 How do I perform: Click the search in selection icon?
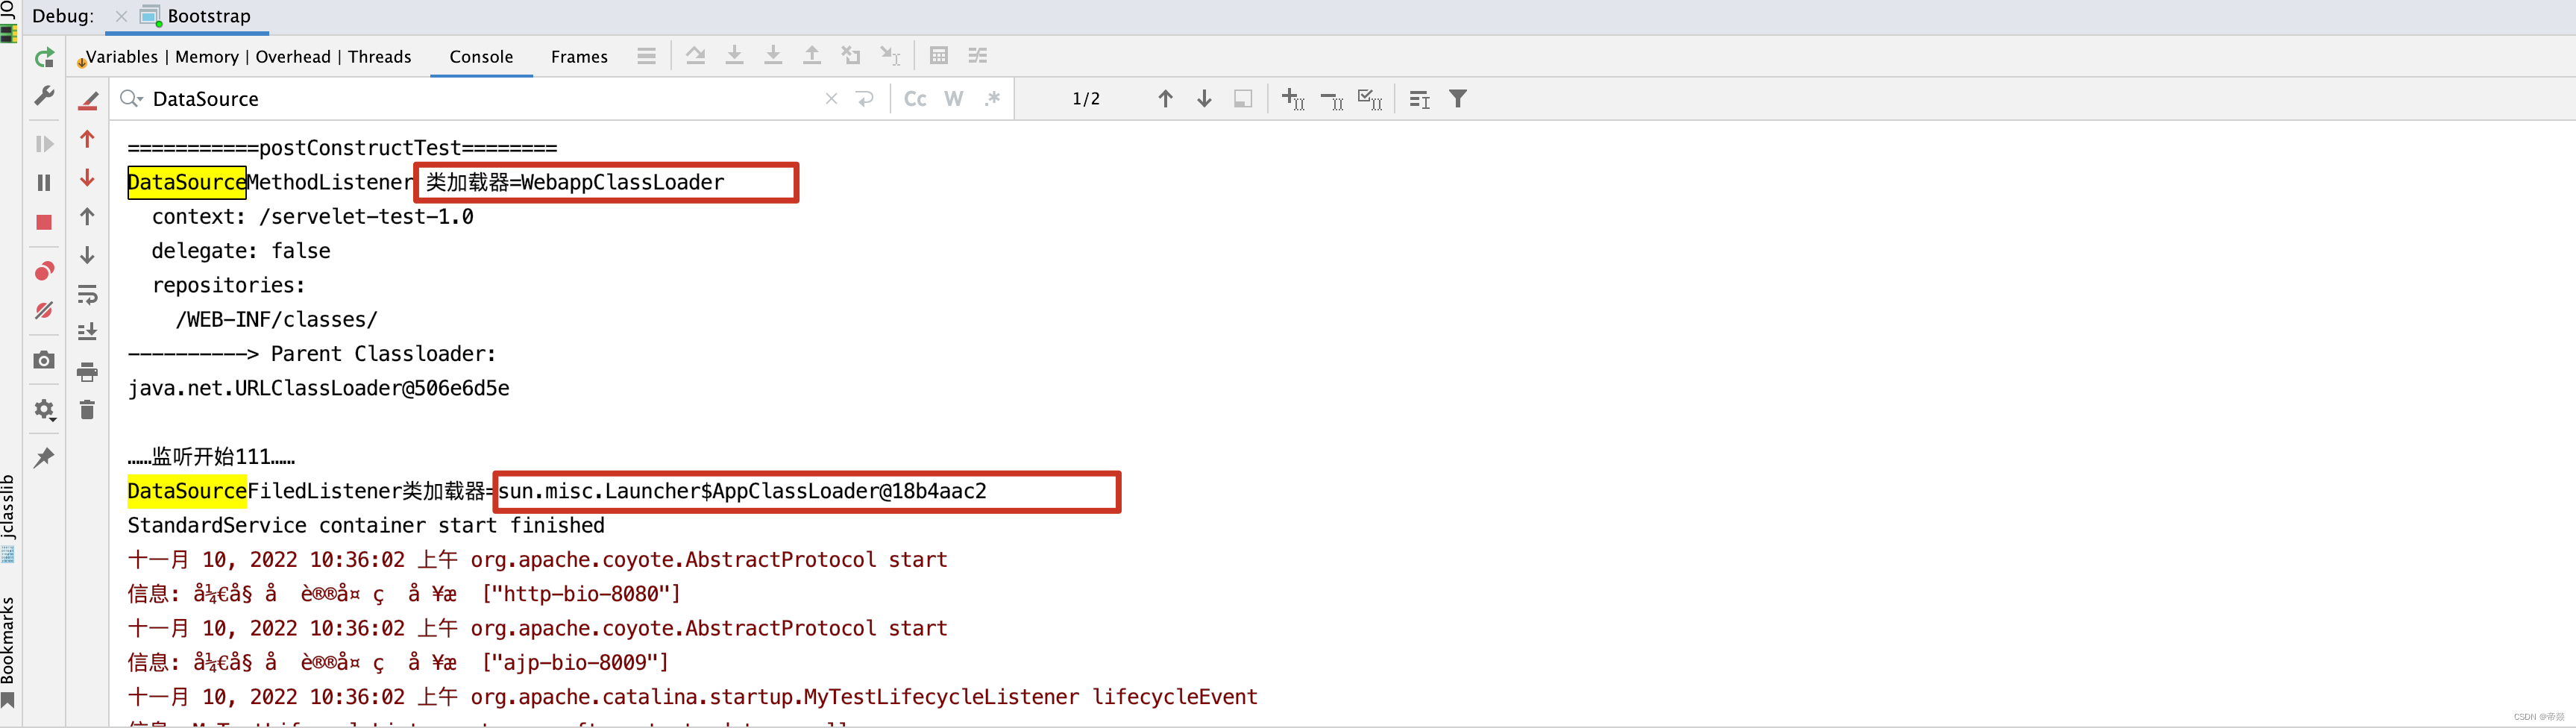1243,98
